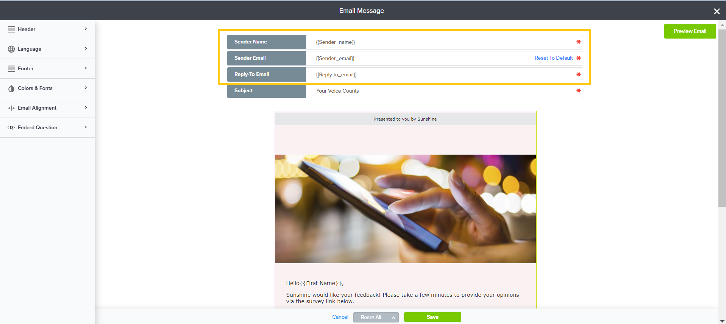
Task: Open the Reset All dropdown arrow
Action: point(393,318)
